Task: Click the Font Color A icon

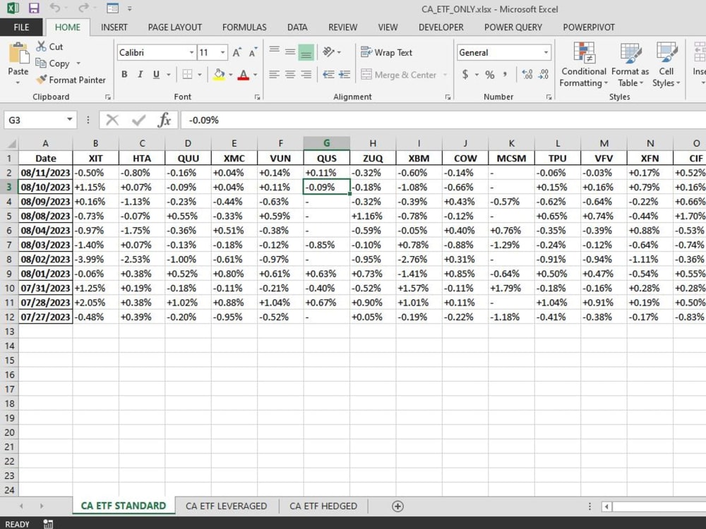Action: click(x=243, y=74)
